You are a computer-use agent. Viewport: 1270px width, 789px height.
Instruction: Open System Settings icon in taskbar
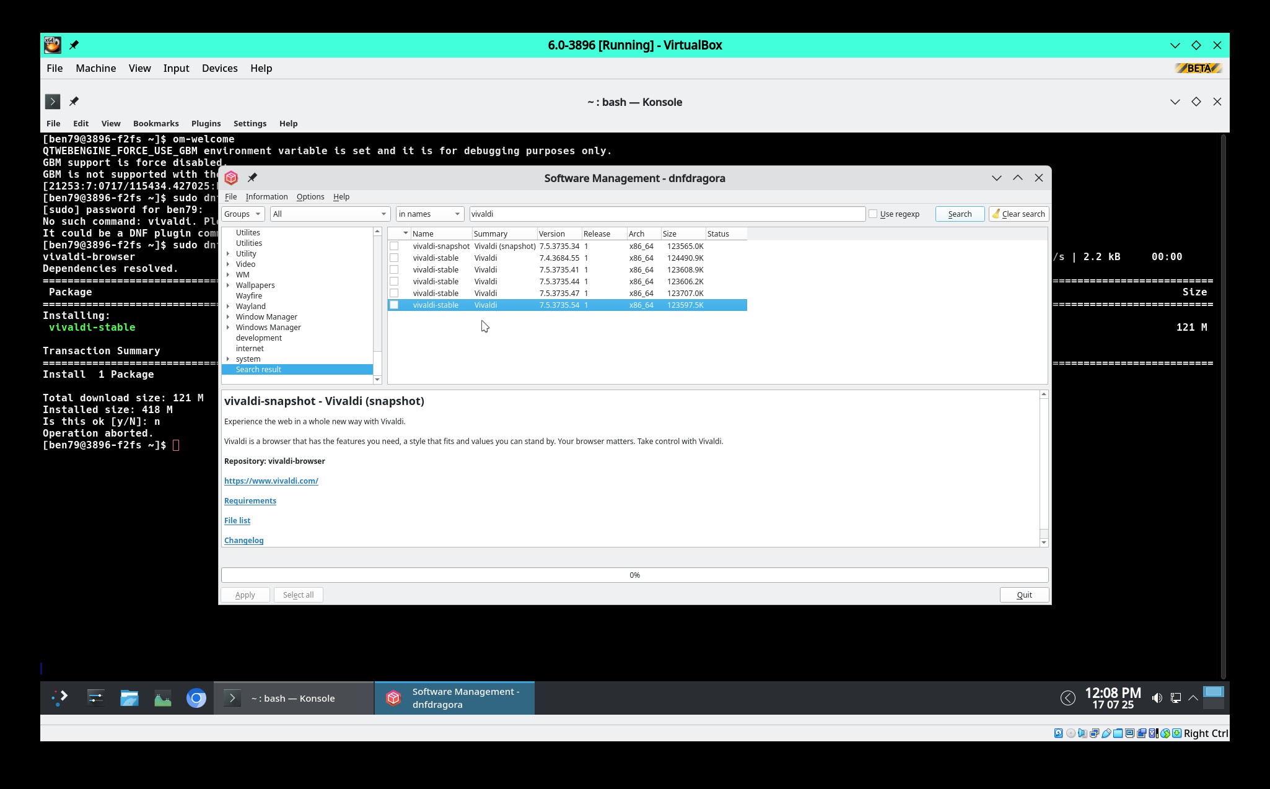click(95, 698)
